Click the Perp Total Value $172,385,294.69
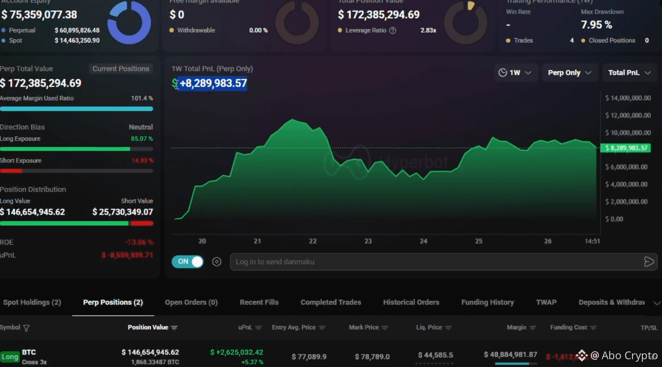Image resolution: width=662 pixels, height=367 pixels. [x=41, y=83]
